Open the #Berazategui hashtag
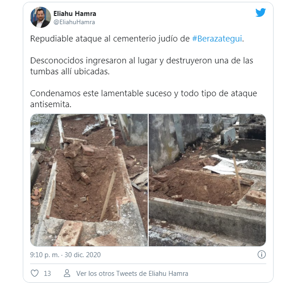 click(217, 39)
